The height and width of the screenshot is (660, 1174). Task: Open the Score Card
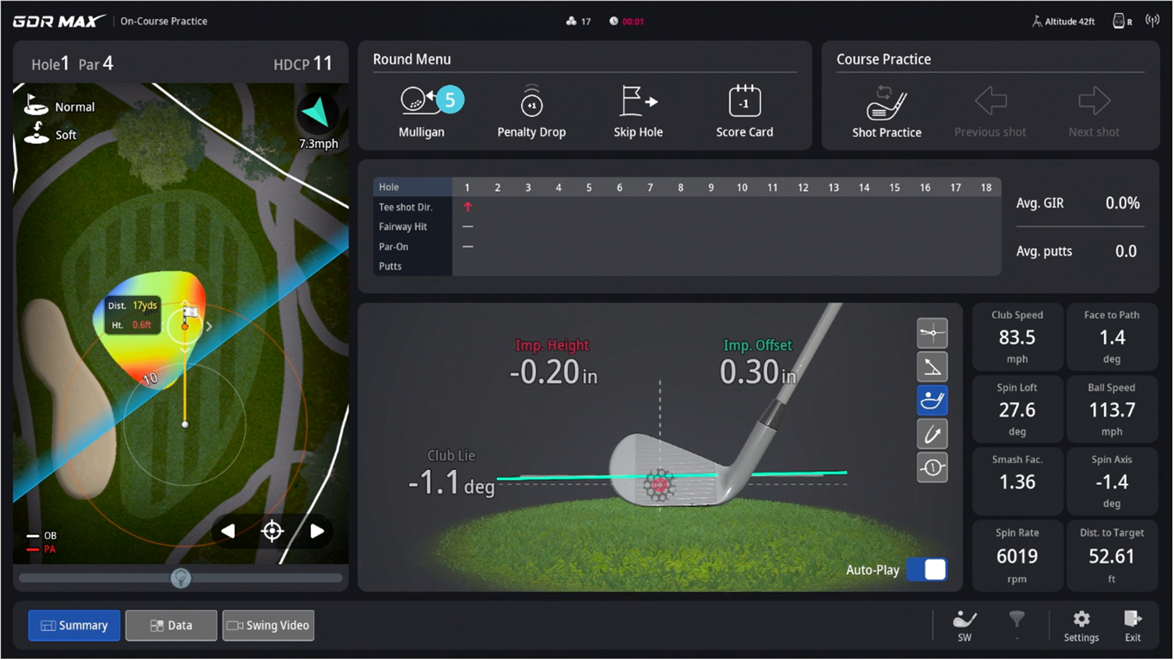click(x=744, y=110)
